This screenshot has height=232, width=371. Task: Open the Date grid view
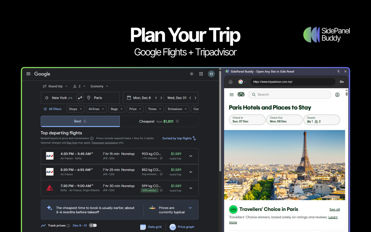(x=151, y=227)
